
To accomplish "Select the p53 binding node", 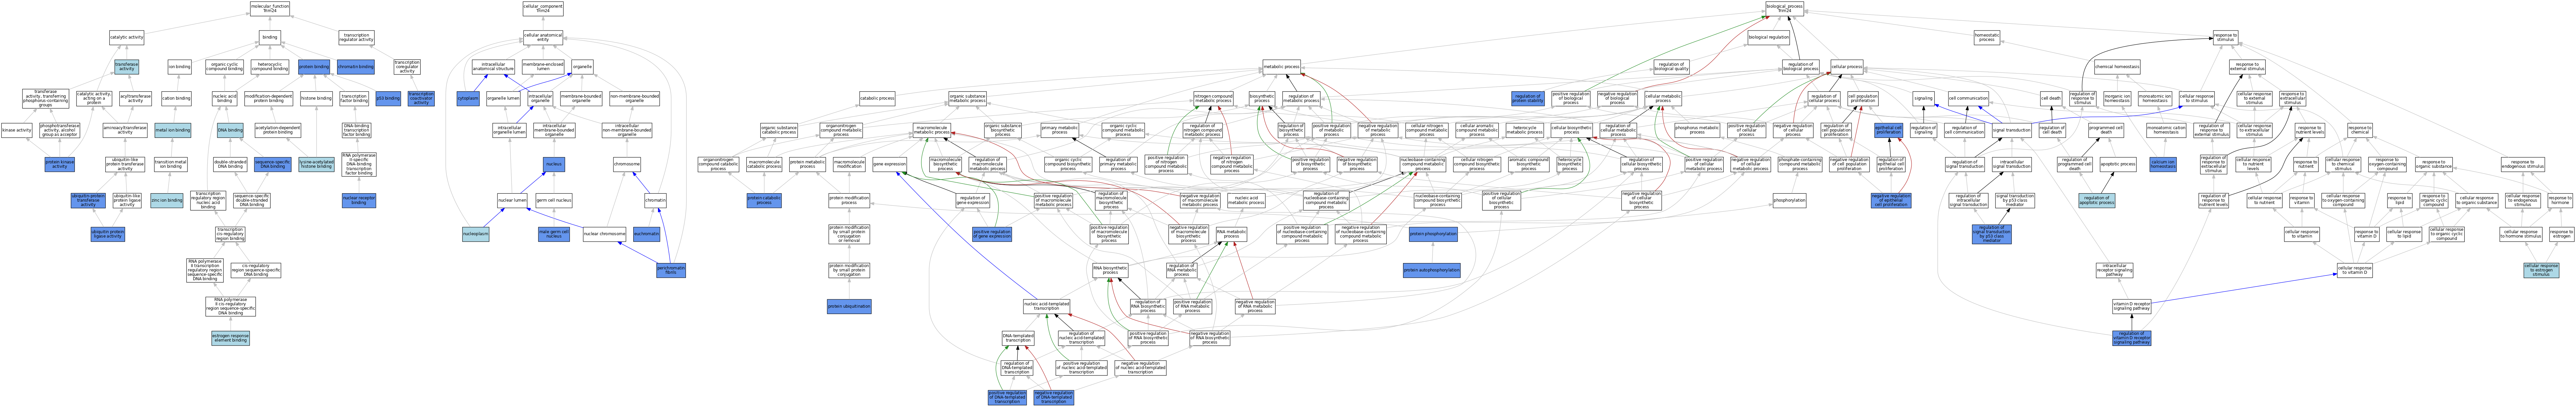I will pyautogui.click(x=388, y=98).
